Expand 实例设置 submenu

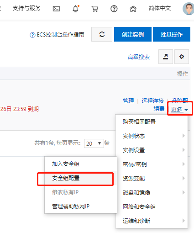tap(152, 150)
